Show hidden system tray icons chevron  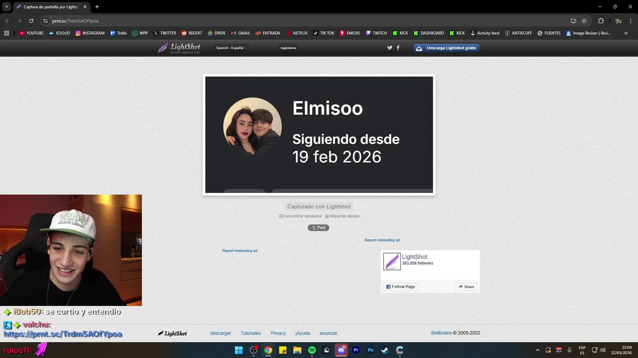tap(537, 350)
